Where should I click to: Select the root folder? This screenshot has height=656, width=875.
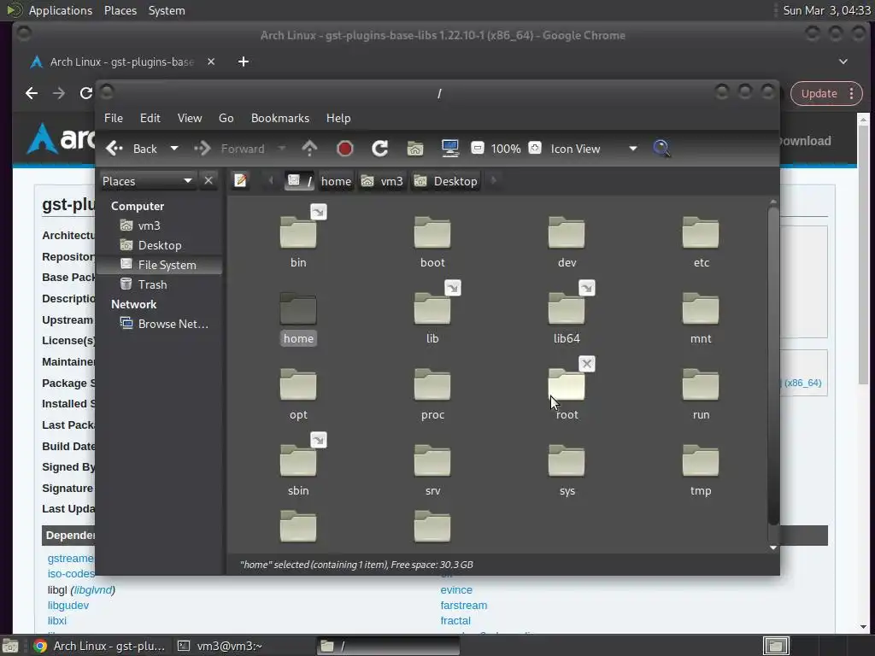(567, 384)
